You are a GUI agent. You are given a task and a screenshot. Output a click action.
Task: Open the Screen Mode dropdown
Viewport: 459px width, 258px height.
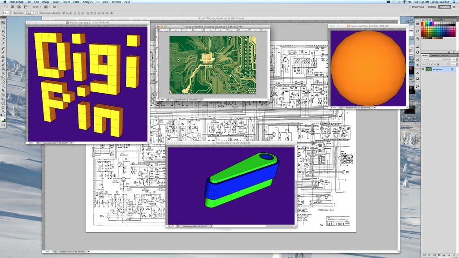click(55, 7)
